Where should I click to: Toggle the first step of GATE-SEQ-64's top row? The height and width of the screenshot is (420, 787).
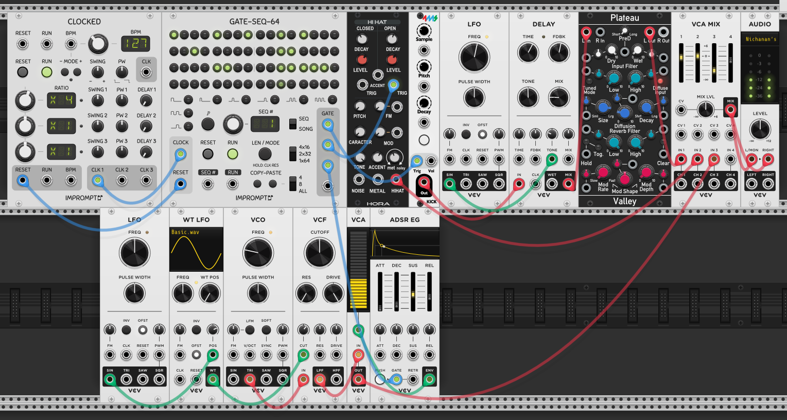pyautogui.click(x=174, y=35)
